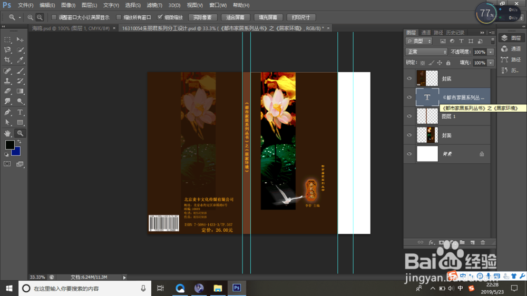Open the blend mode 正常 dropdown
Viewport: 527px width, 296px height.
pos(426,52)
